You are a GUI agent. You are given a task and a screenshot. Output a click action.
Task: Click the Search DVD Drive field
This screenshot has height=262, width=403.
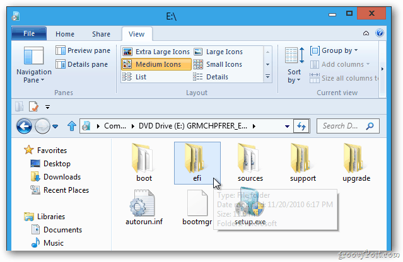click(348, 126)
